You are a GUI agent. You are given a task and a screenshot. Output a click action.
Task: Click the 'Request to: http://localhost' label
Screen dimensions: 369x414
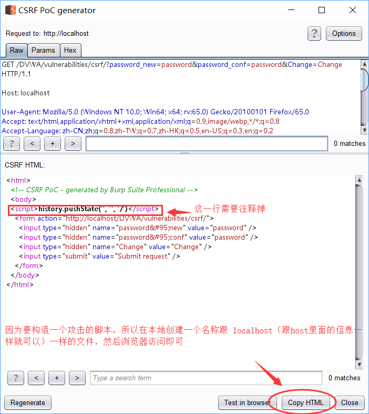coord(47,34)
